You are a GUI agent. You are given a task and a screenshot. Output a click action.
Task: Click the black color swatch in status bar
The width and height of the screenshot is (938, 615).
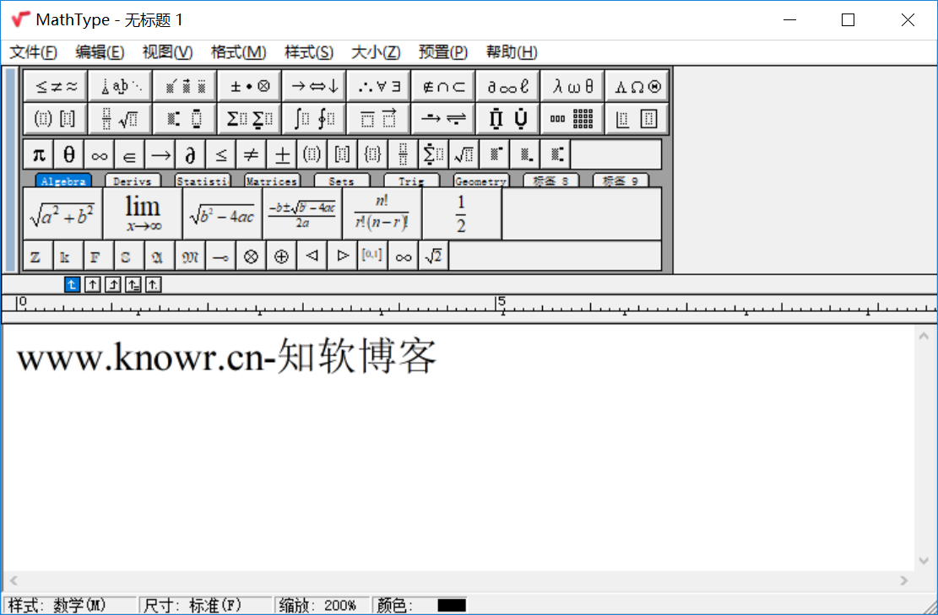click(x=452, y=606)
